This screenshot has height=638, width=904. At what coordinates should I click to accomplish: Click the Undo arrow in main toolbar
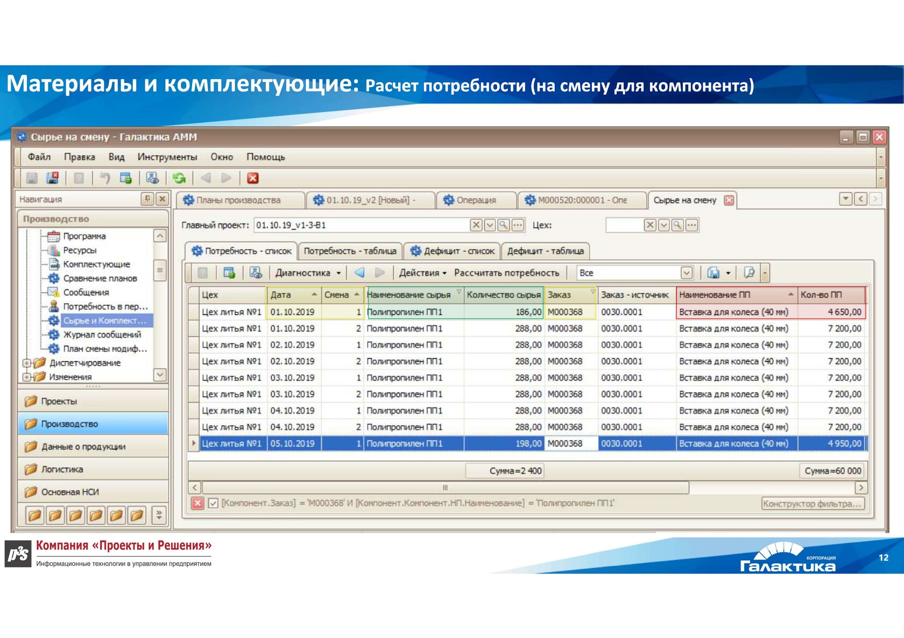[105, 178]
